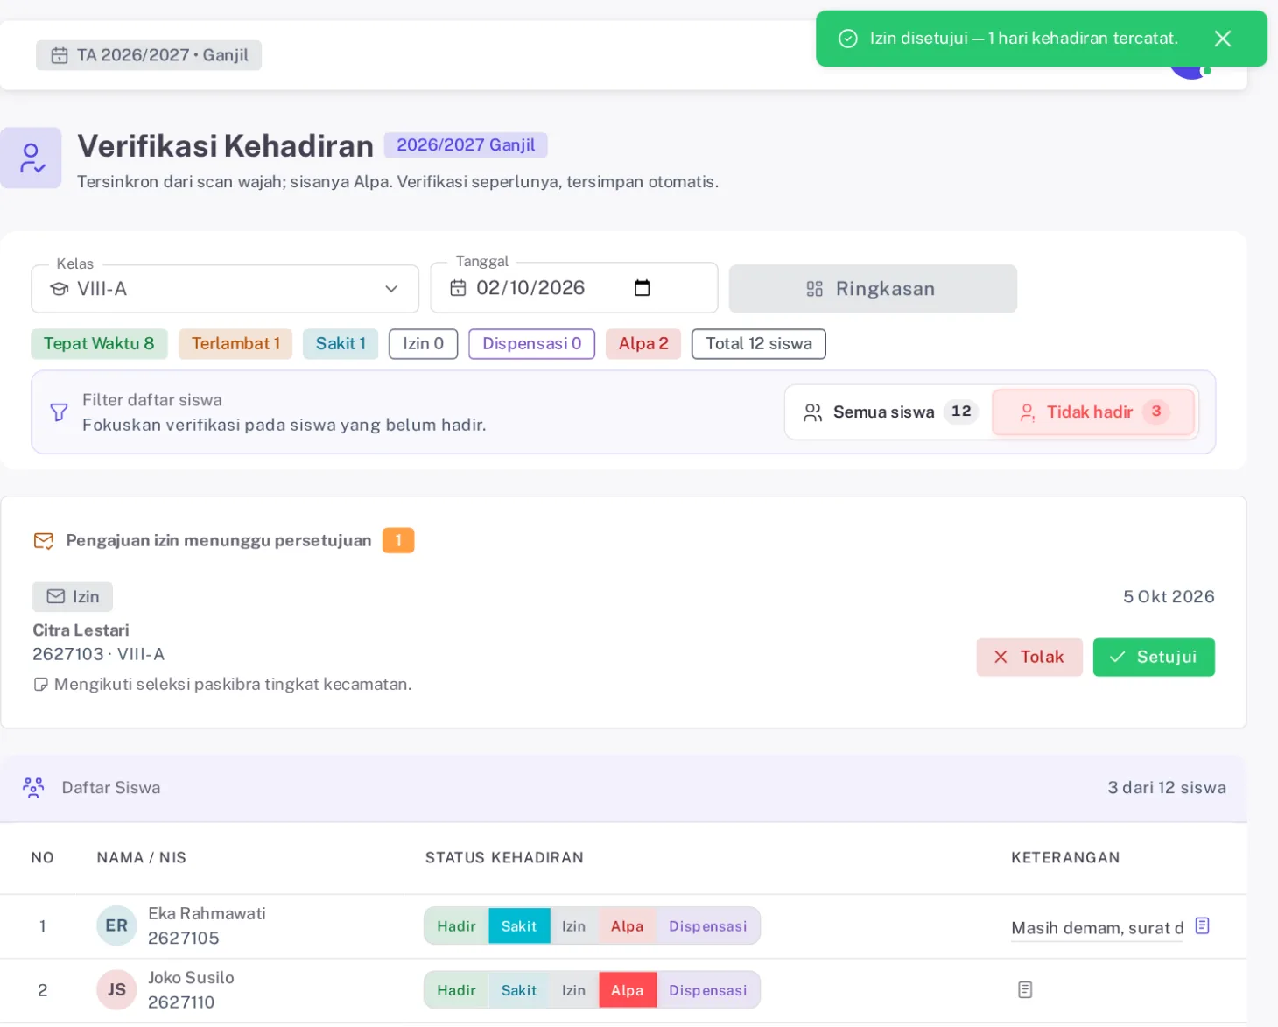Click the note icon in Joko Susilo's row

[1025, 990]
